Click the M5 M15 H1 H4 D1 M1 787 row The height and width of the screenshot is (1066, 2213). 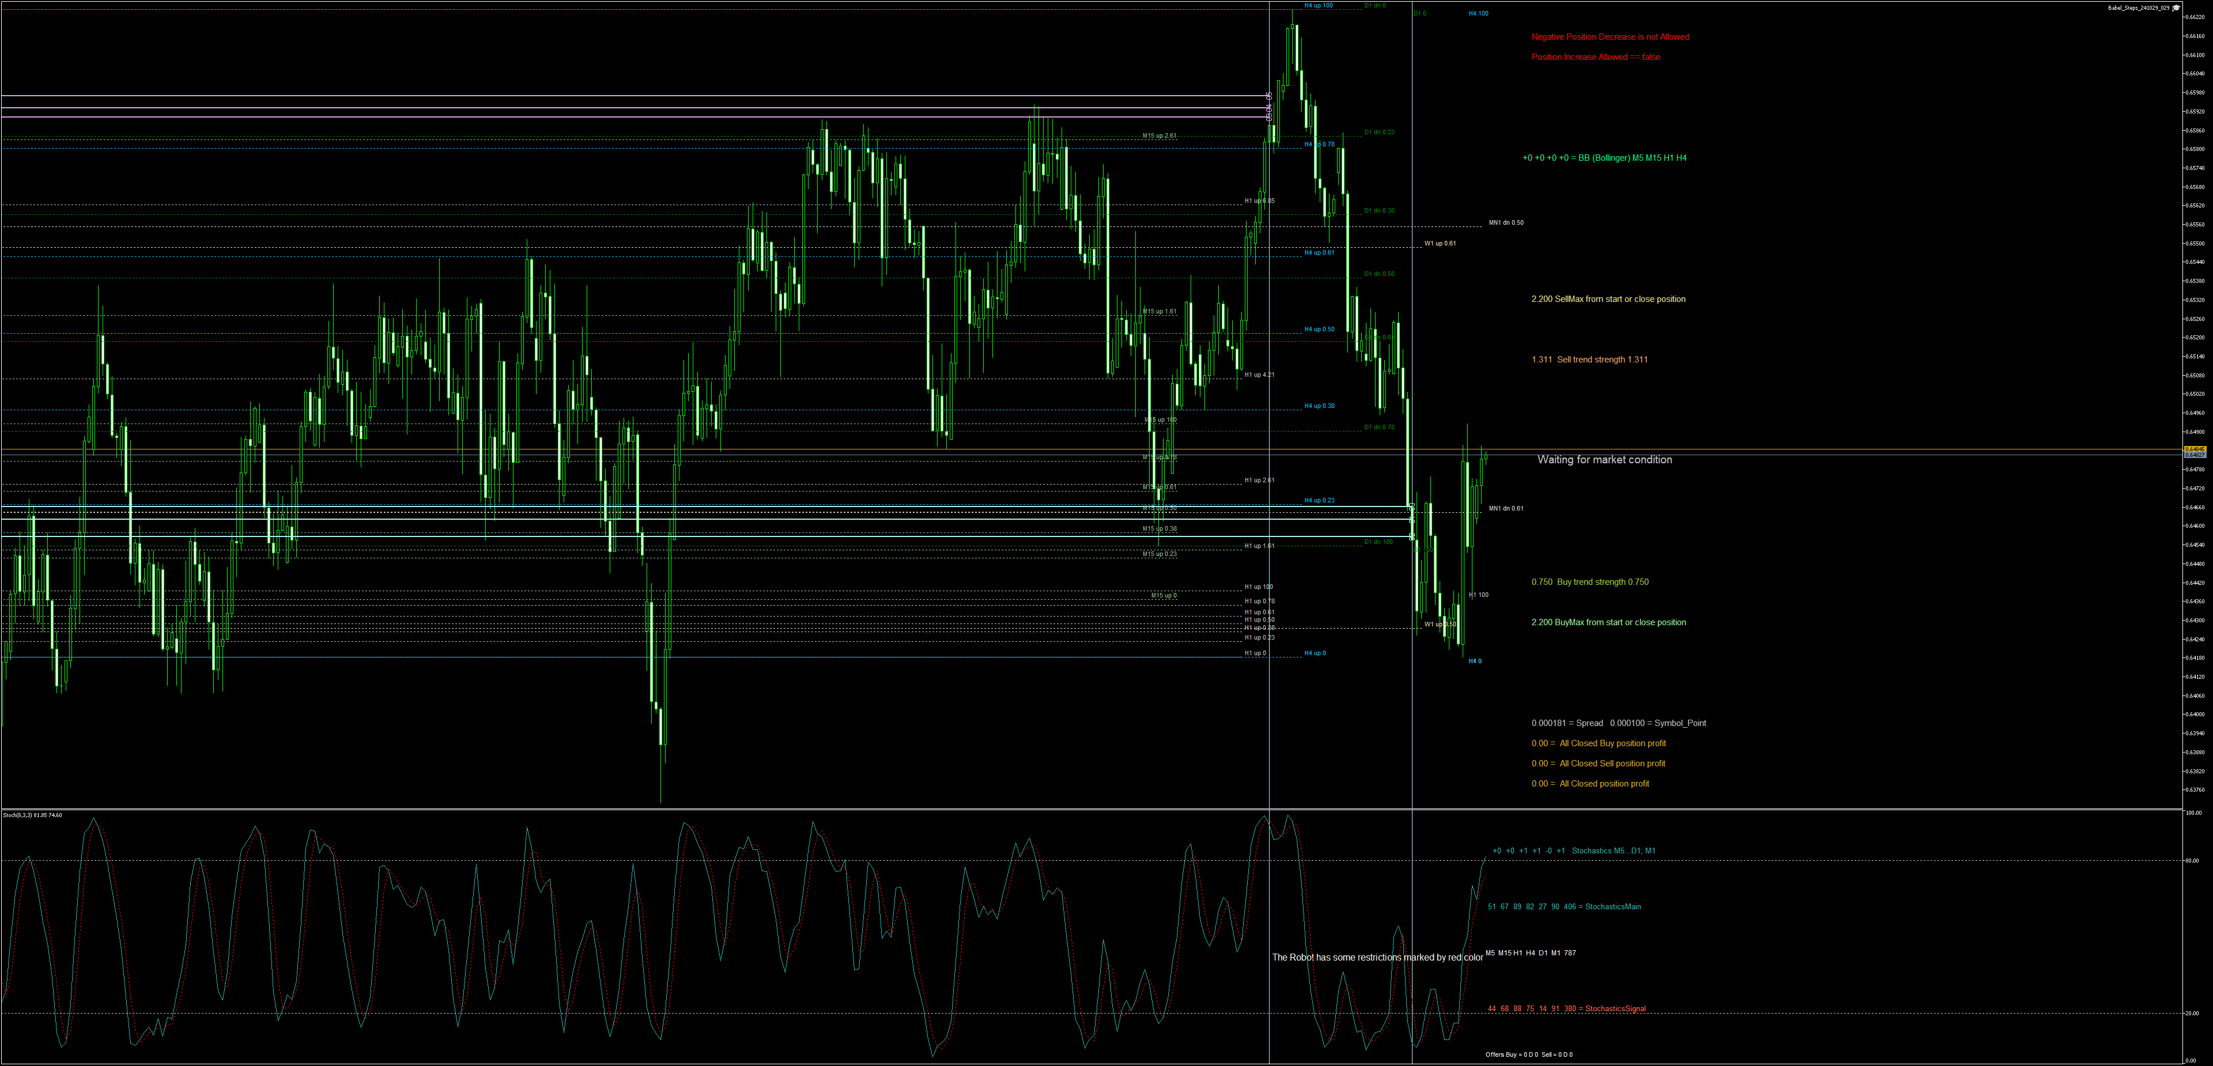[x=1531, y=952]
